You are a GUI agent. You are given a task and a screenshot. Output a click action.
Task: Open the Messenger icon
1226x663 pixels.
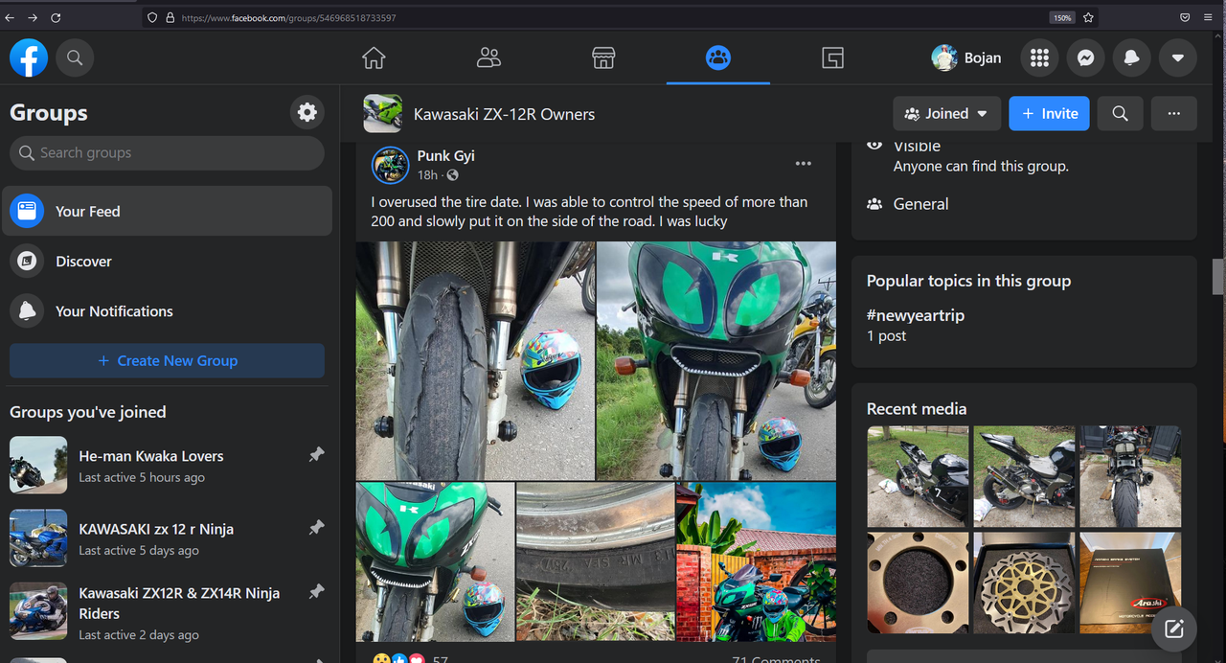[x=1085, y=58]
